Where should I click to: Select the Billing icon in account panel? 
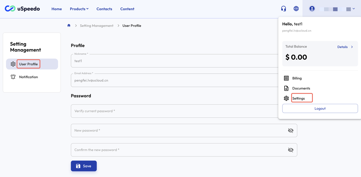pos(286,78)
